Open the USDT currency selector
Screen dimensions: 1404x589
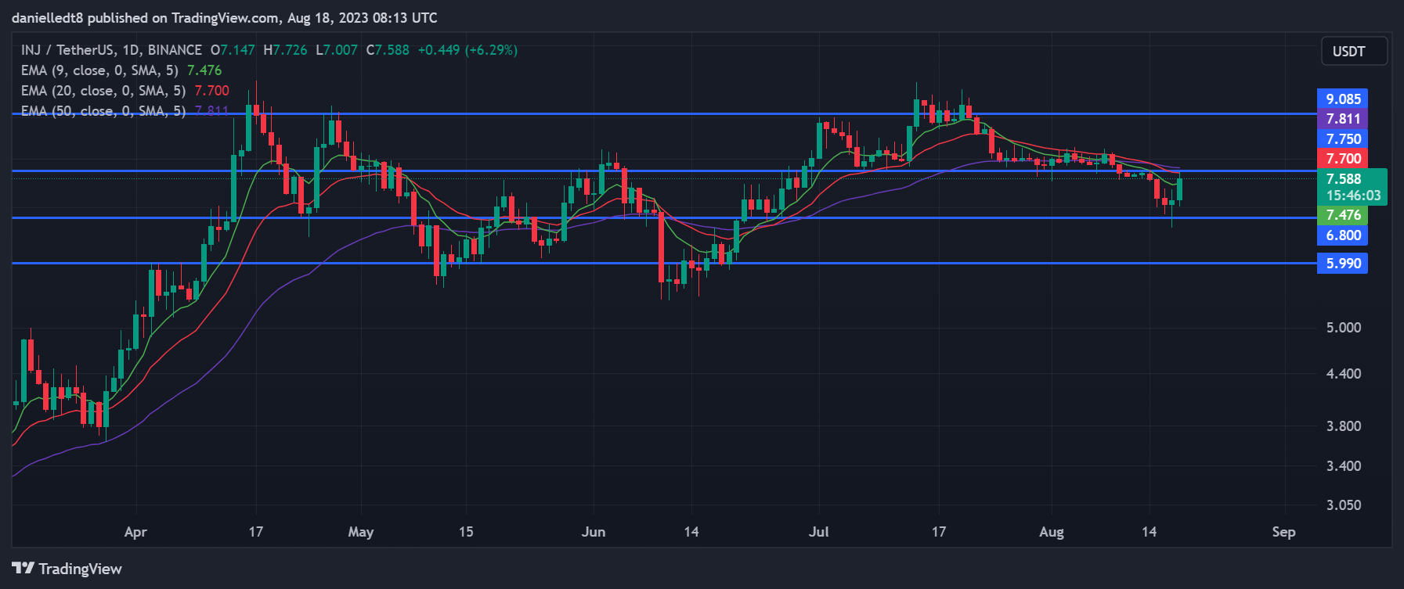1354,52
